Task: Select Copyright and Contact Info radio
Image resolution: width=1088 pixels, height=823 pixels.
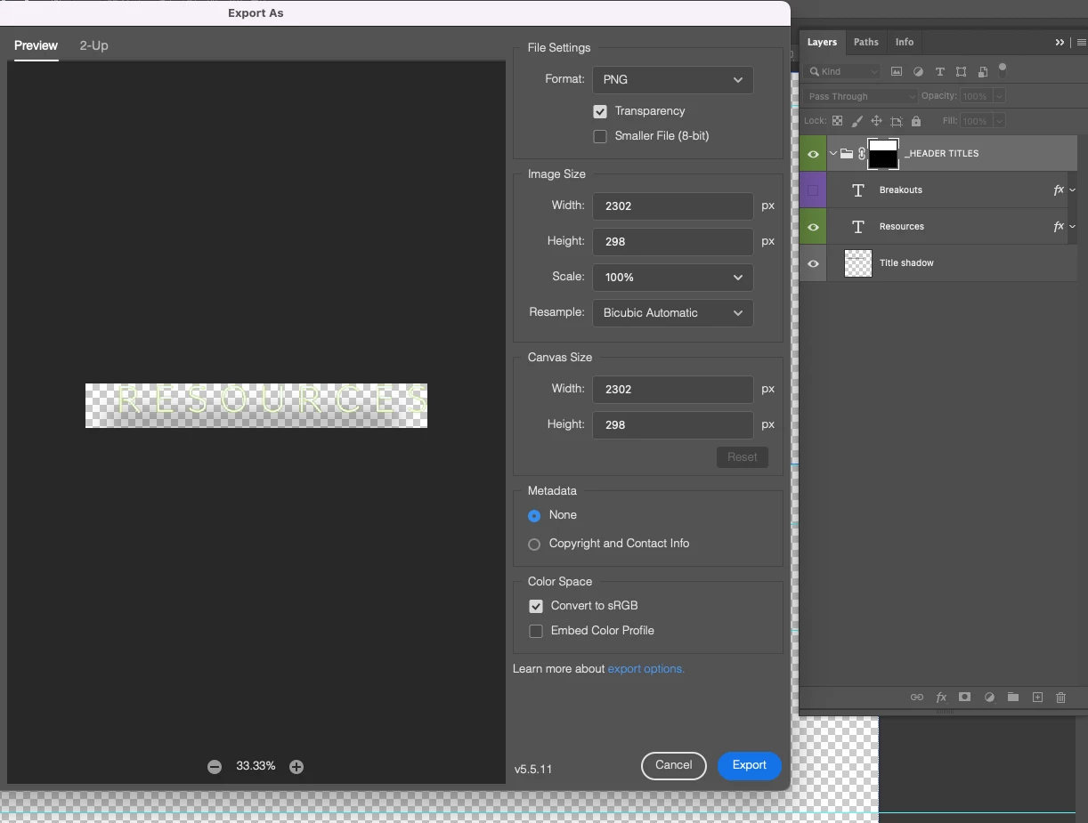Action: (x=534, y=545)
